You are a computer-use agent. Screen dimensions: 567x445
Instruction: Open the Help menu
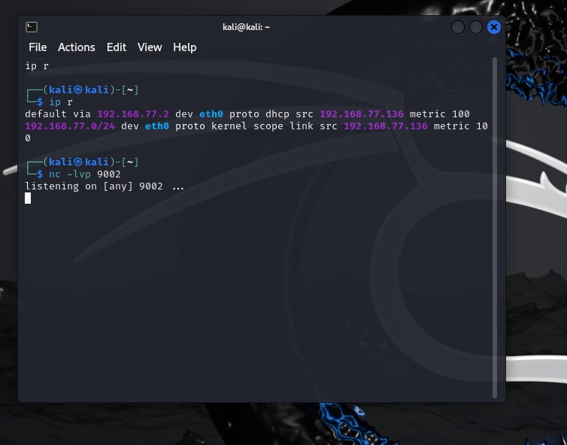[185, 47]
